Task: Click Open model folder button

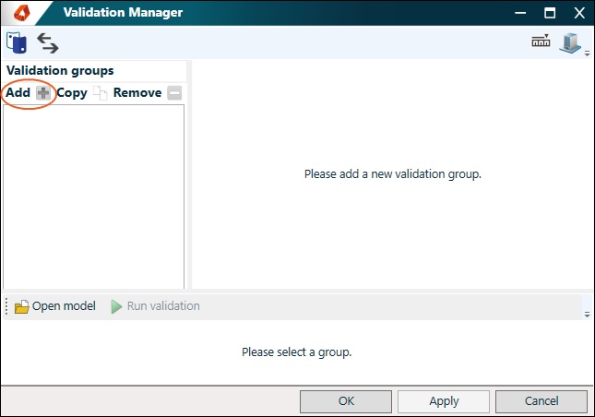Action: pyautogui.click(x=55, y=305)
